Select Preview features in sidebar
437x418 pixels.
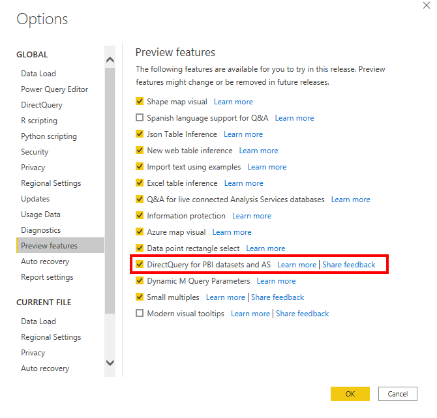point(61,245)
